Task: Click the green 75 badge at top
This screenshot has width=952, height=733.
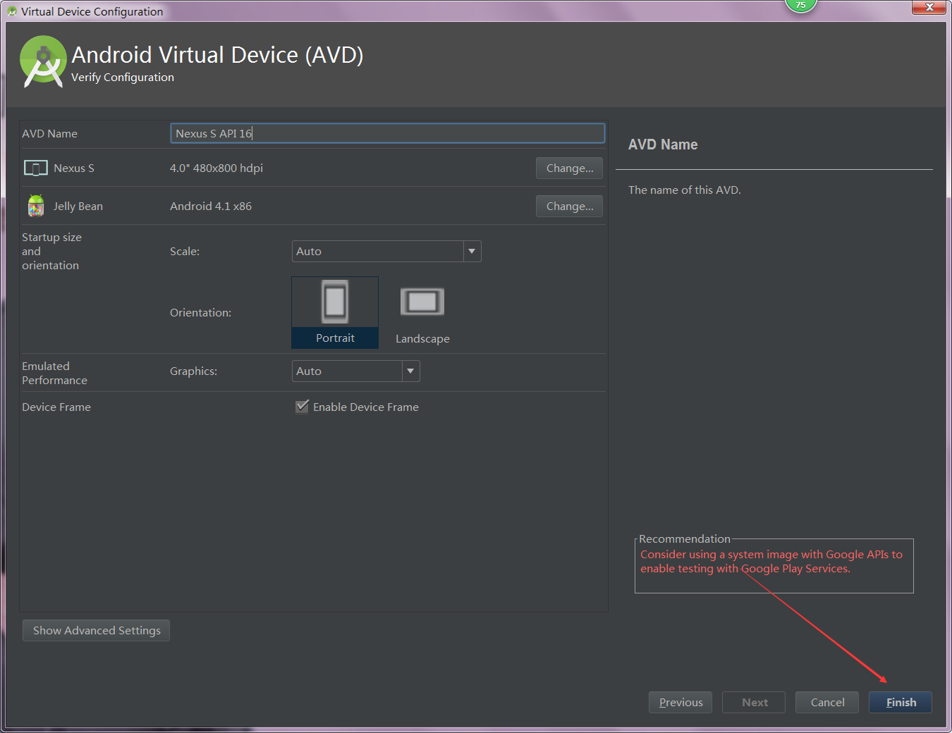Action: click(x=800, y=6)
